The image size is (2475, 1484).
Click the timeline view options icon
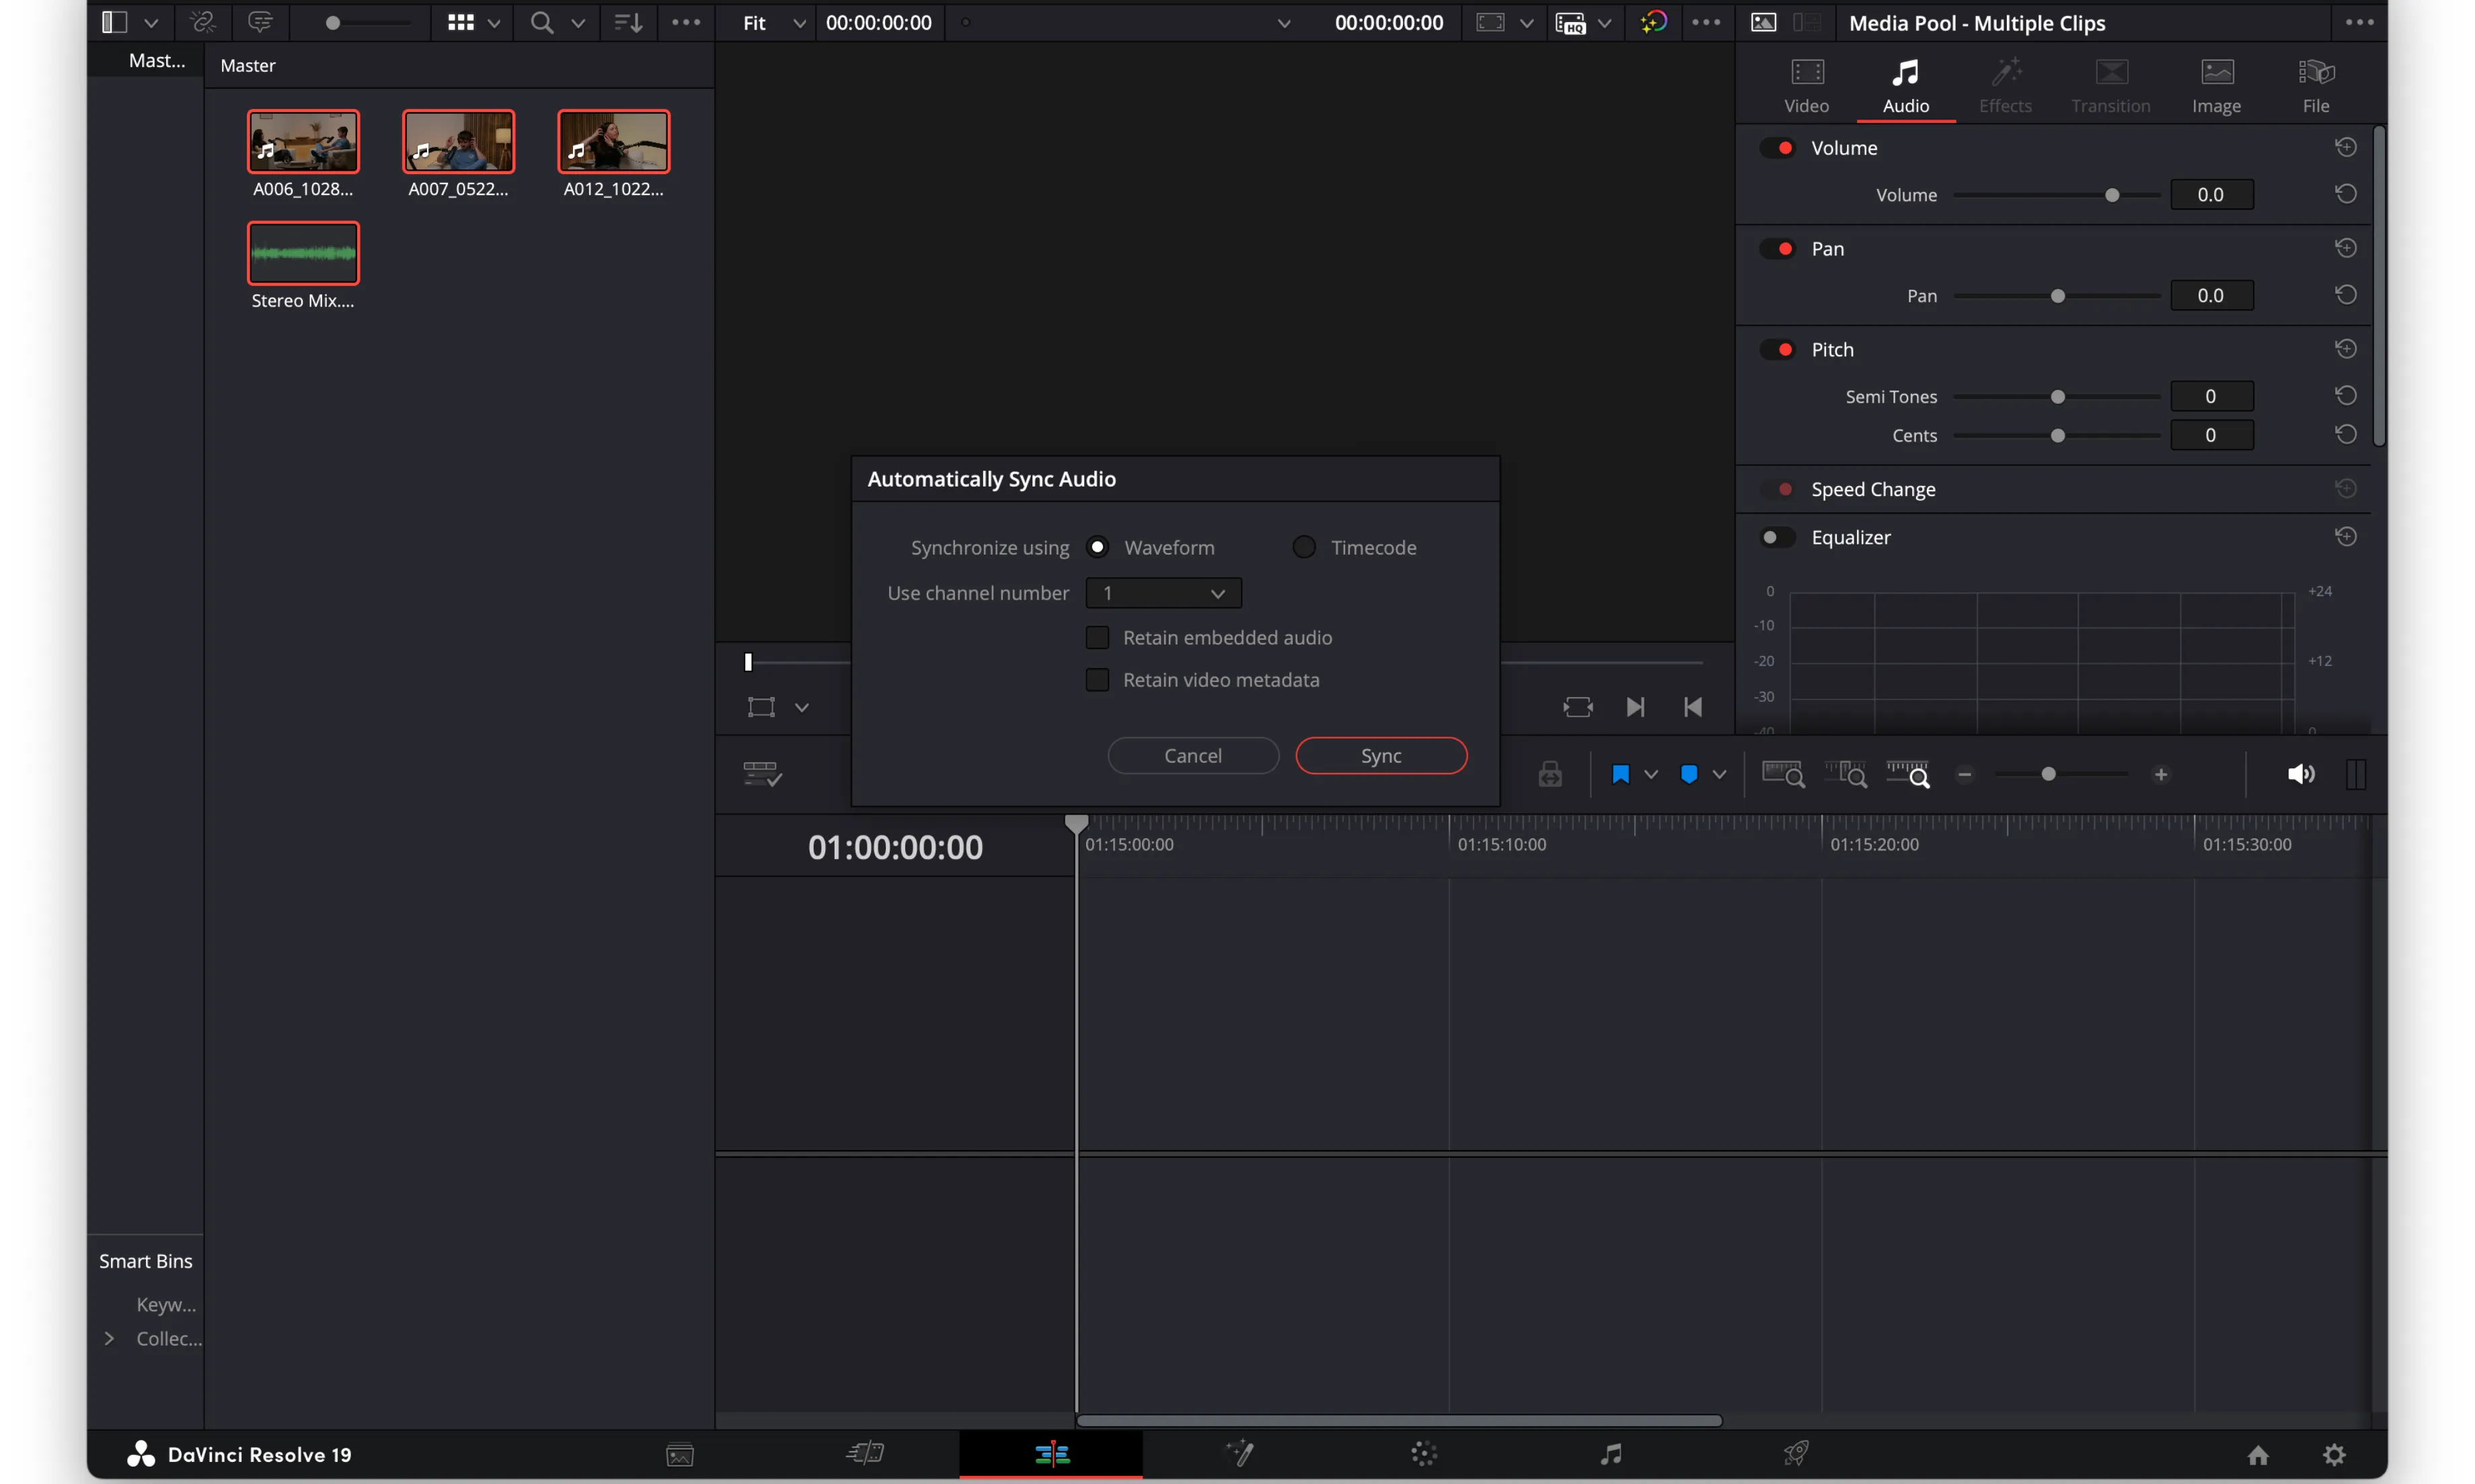(x=762, y=774)
